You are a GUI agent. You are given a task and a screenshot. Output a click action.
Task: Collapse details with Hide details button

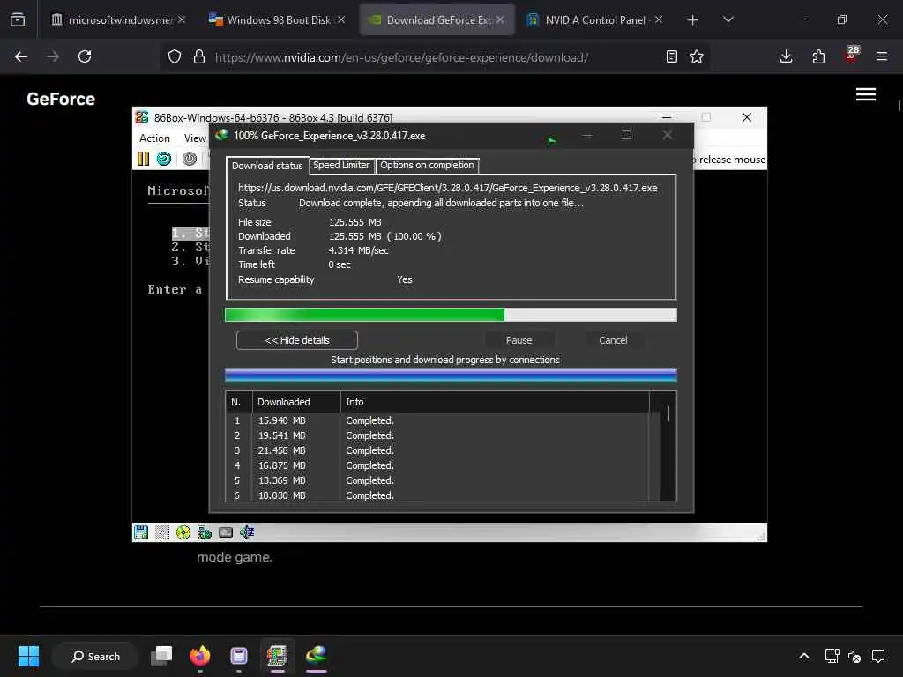pos(296,340)
